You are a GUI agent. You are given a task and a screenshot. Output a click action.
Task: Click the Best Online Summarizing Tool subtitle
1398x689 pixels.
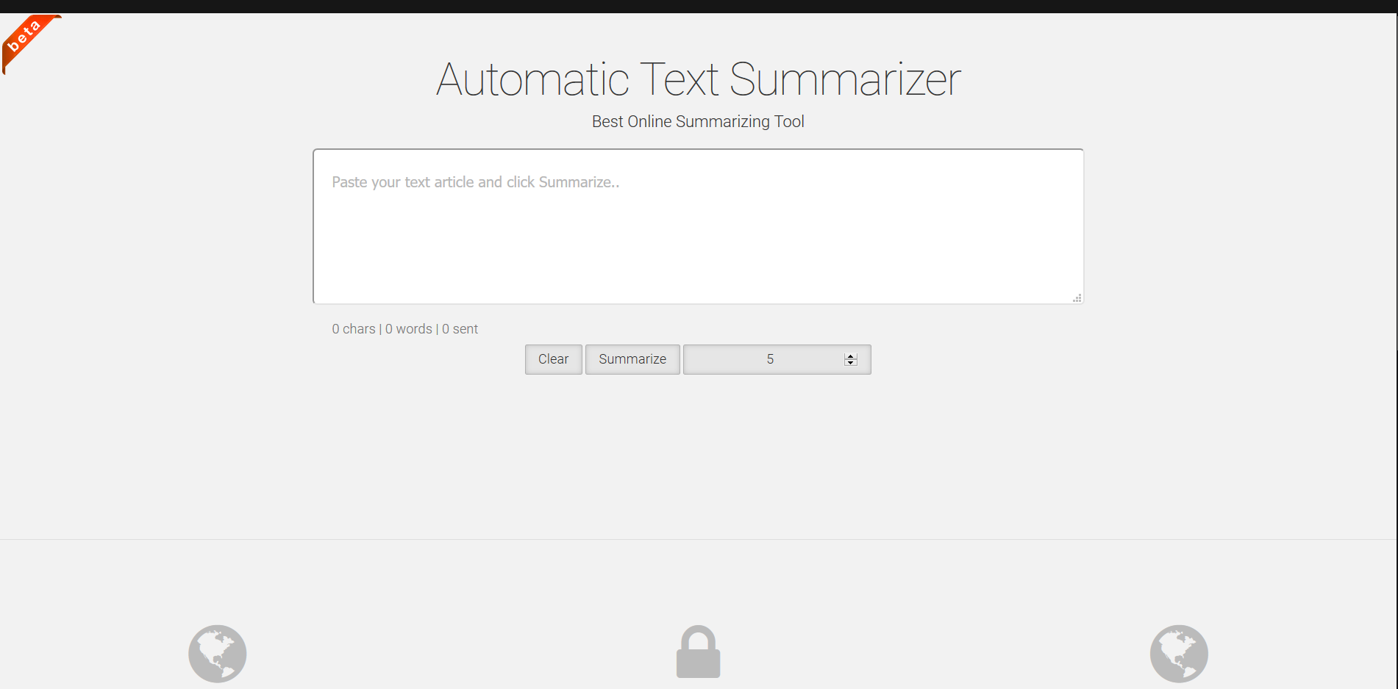[x=698, y=122]
